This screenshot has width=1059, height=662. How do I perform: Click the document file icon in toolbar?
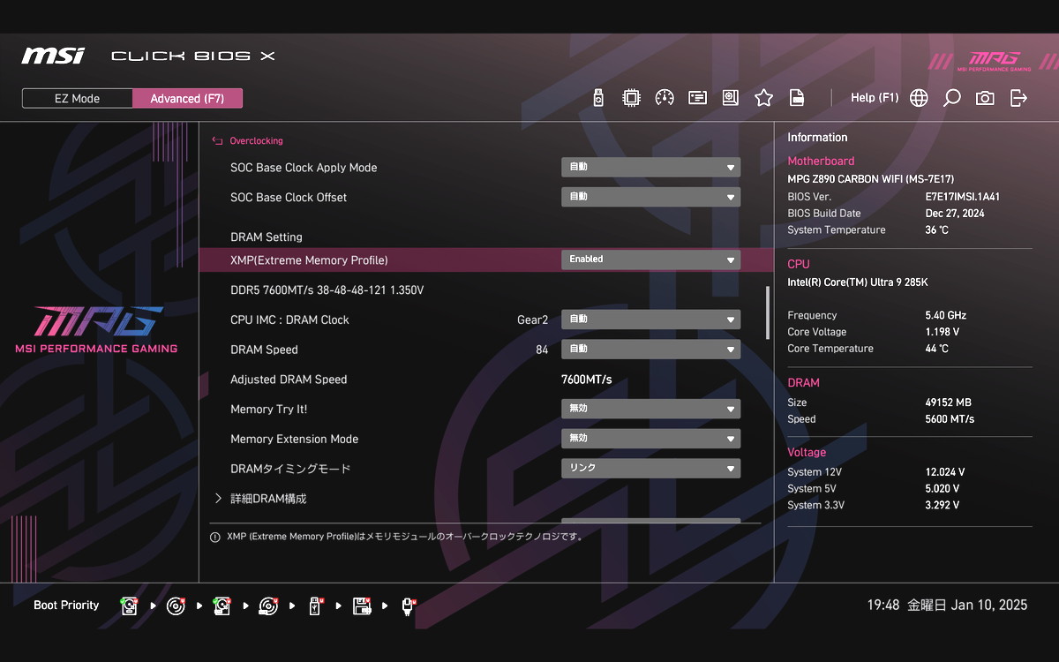pos(796,98)
